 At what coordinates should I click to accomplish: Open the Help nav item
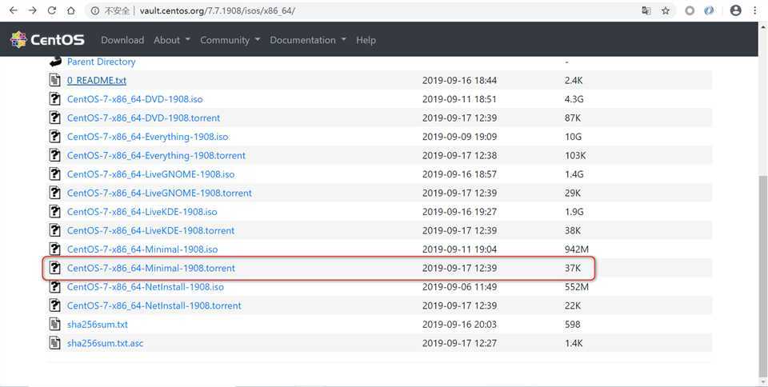[366, 40]
